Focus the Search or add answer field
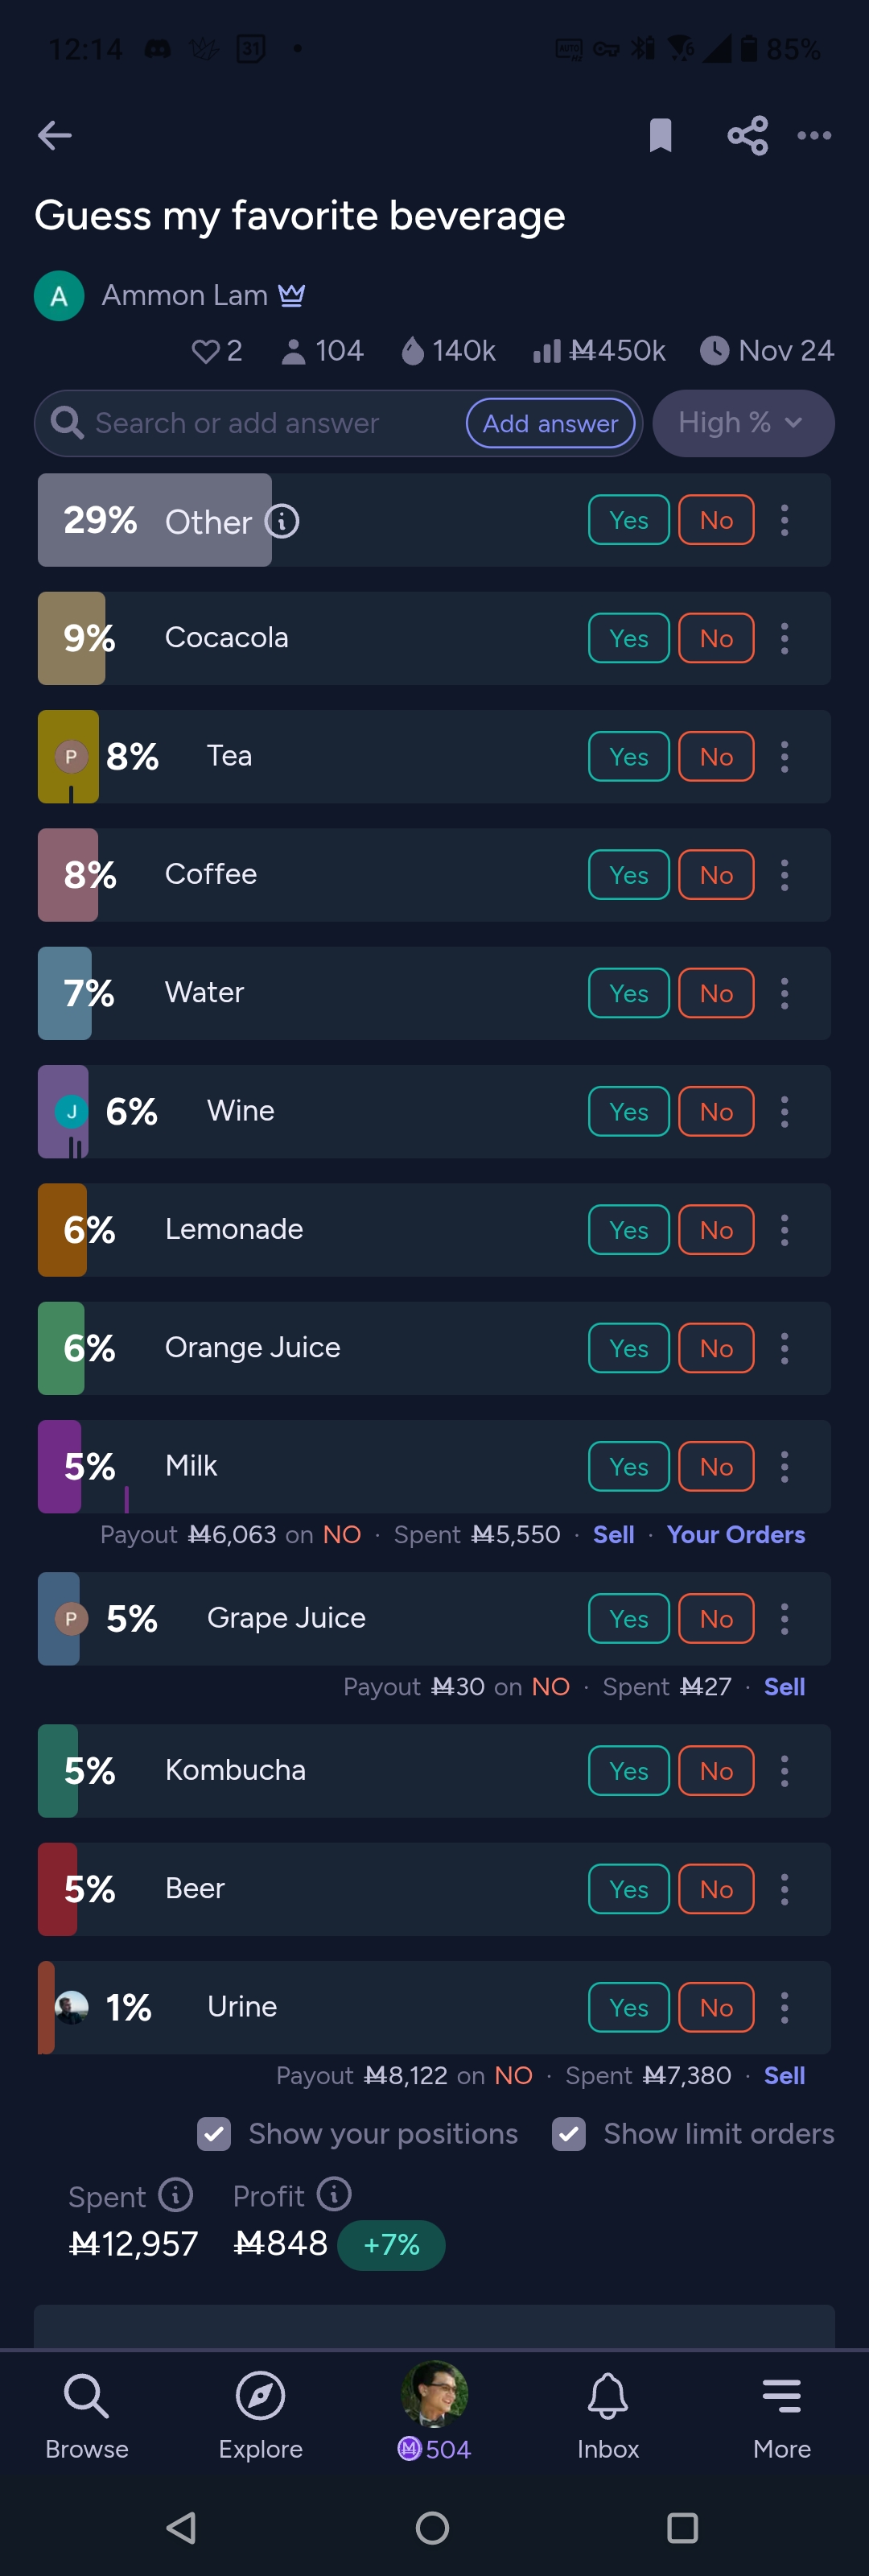The width and height of the screenshot is (869, 2576). click(270, 423)
